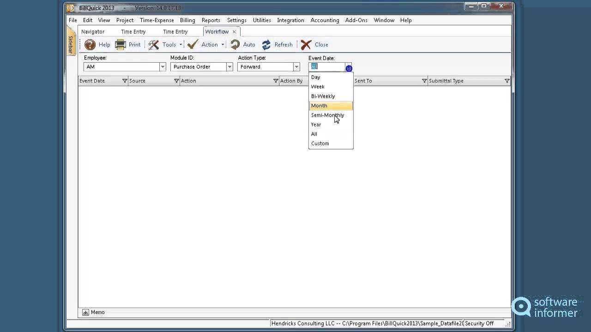Image resolution: width=591 pixels, height=332 pixels.
Task: Open the Reports menu
Action: (x=211, y=20)
